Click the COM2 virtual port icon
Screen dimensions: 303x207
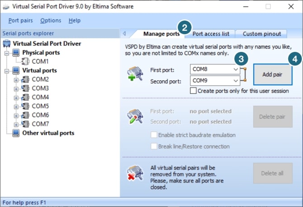coord(25,79)
